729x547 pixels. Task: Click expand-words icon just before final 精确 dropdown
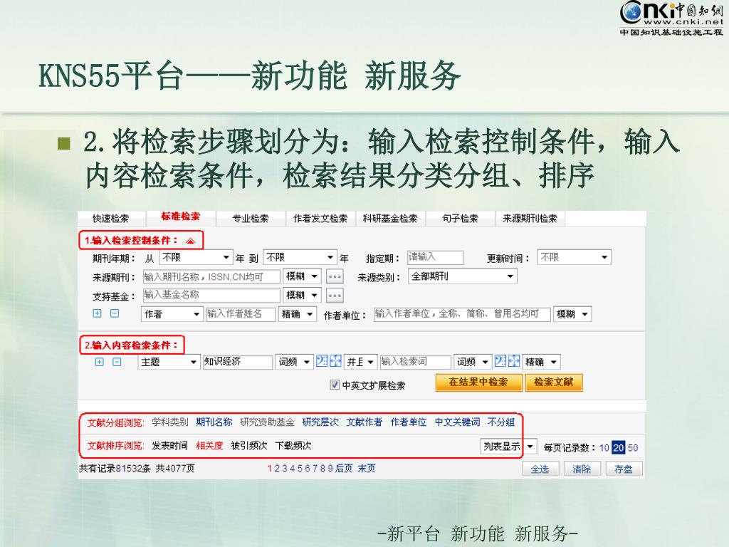pos(514,361)
